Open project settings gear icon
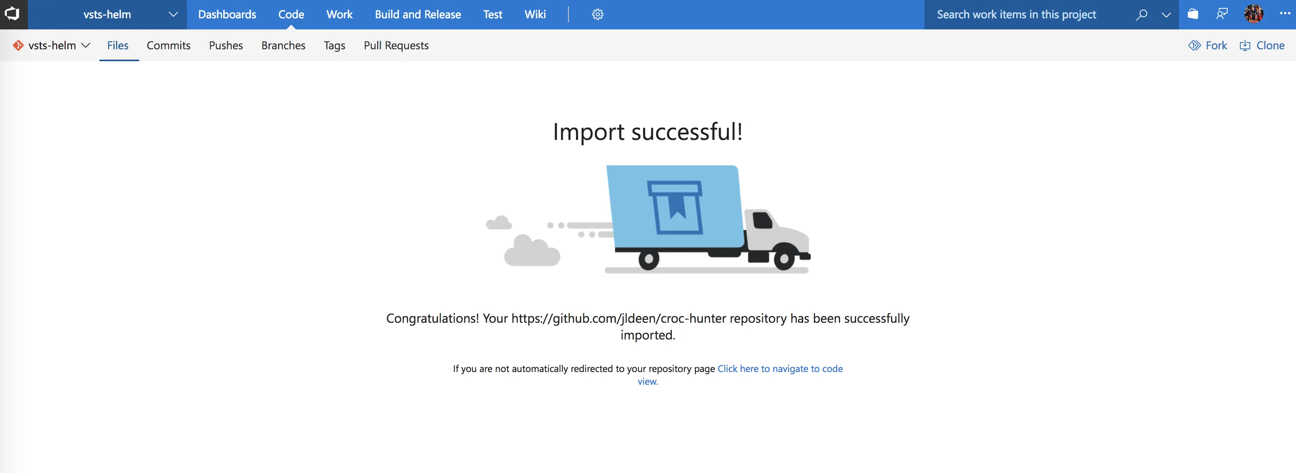The height and width of the screenshot is (473, 1296). tap(597, 14)
